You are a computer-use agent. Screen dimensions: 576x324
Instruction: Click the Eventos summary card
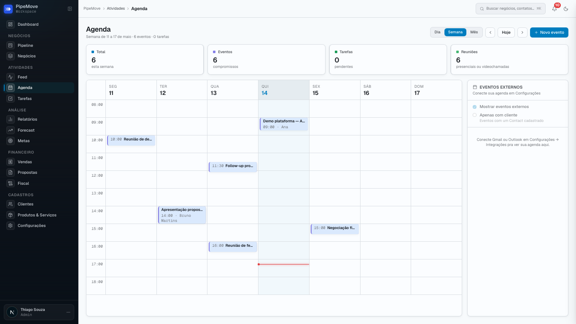pyautogui.click(x=266, y=59)
